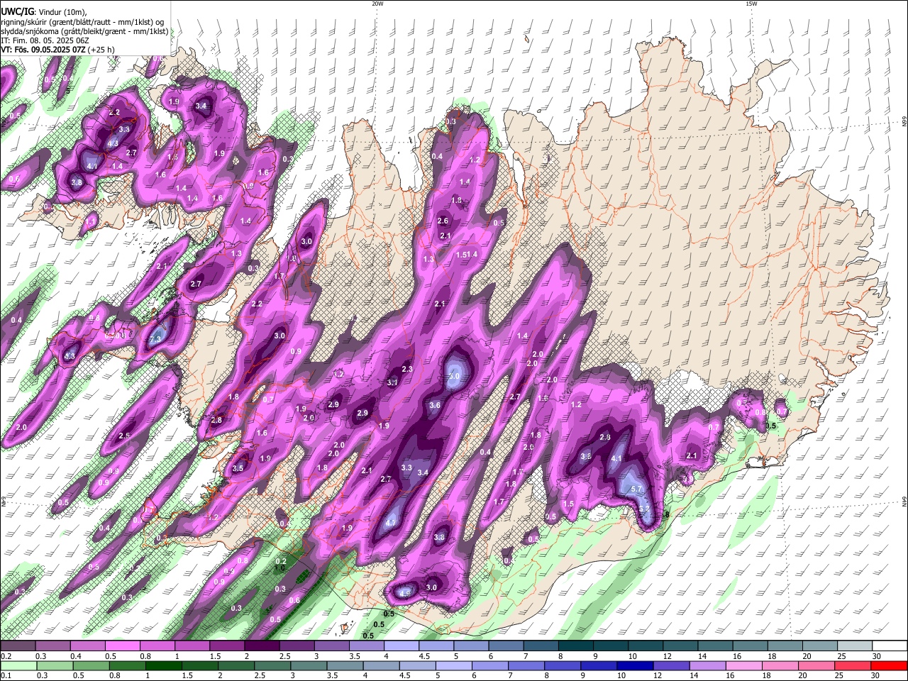908x681 pixels.
Task: Click the 5.7 precipitation value on the map
Action: 636,489
